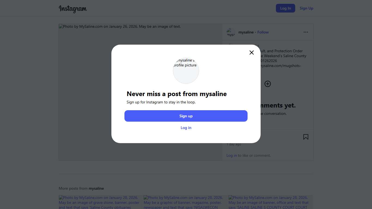Click Log in link inside the popup

[x=186, y=128]
